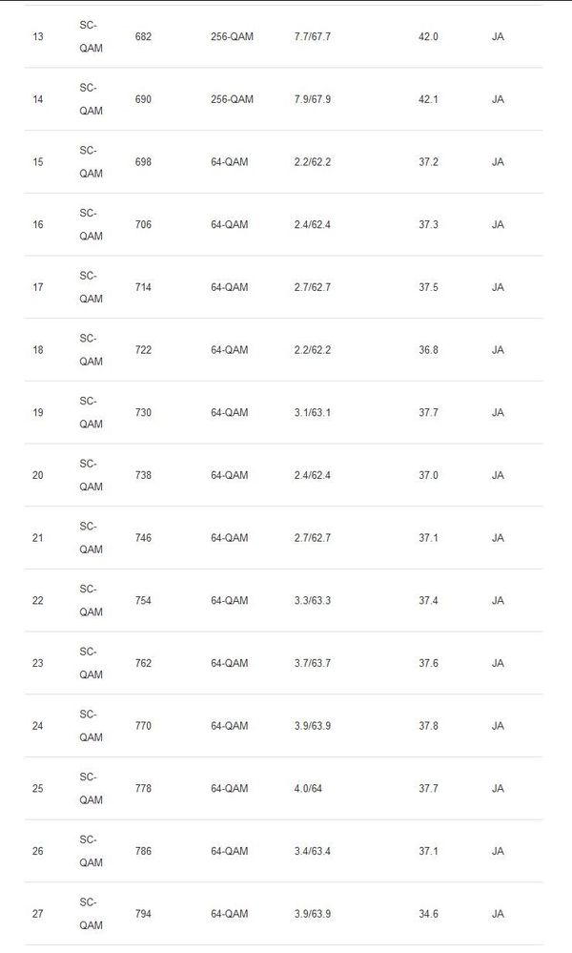Click channel 23 row number
Image resolution: width=572 pixels, height=953 pixels.
click(x=37, y=662)
